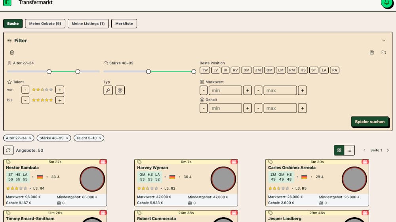Click binoculars icon on Nestor Bambula card
This screenshot has height=222, width=396.
coord(103,162)
